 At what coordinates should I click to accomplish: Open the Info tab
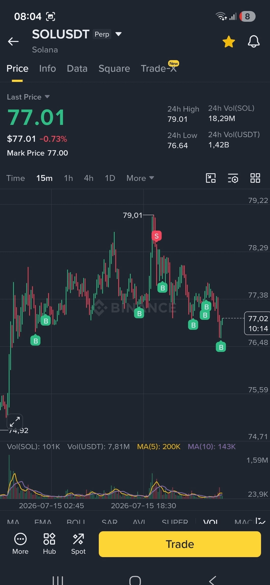coord(48,69)
